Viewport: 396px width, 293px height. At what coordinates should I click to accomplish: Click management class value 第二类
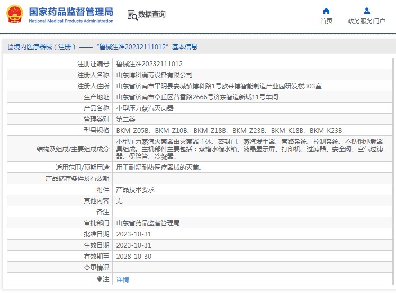(126, 120)
